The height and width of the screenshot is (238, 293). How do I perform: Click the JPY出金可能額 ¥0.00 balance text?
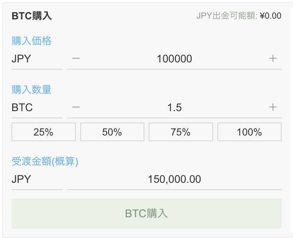coord(239,16)
